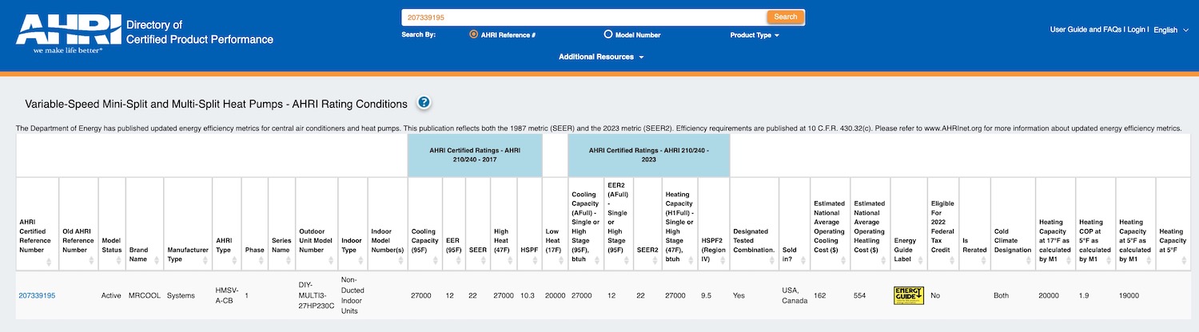Open the yellow Energy Guide label icon
This screenshot has width=1199, height=332.
click(908, 295)
